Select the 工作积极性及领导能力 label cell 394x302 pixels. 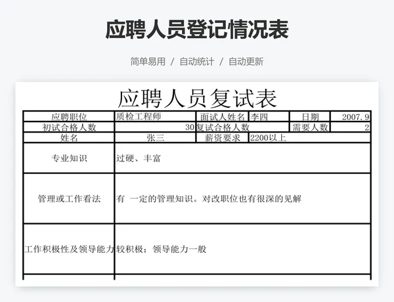click(69, 249)
